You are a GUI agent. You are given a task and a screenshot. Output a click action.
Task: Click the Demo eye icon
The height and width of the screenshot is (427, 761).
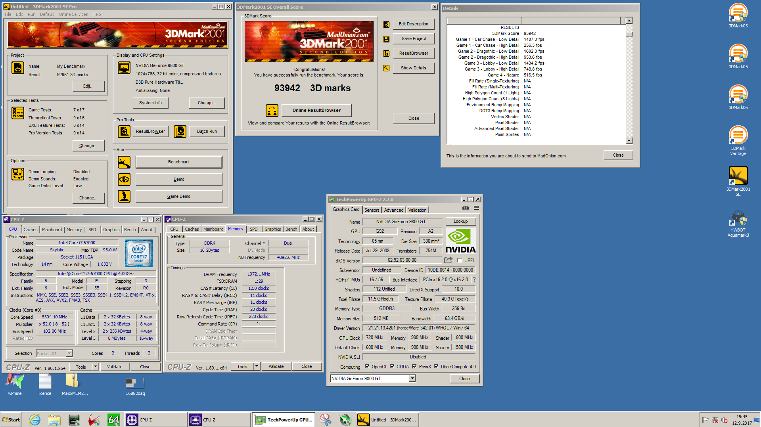coord(124,180)
